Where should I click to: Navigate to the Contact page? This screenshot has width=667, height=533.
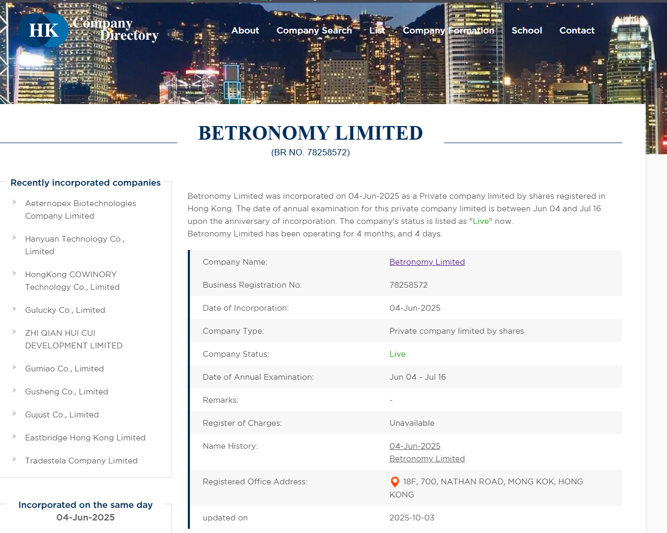[x=576, y=30]
